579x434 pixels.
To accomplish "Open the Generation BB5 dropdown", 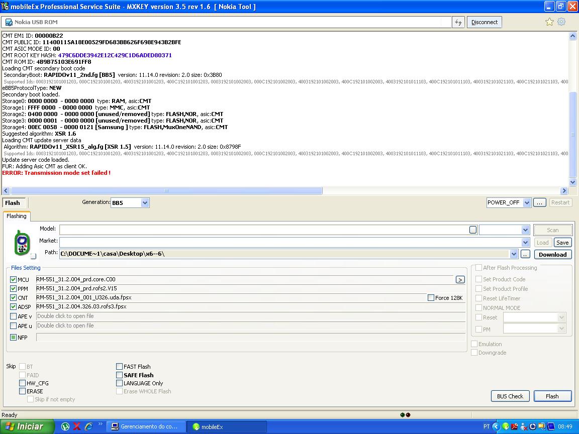I will click(145, 202).
